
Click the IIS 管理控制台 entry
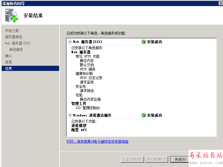[x=88, y=108]
